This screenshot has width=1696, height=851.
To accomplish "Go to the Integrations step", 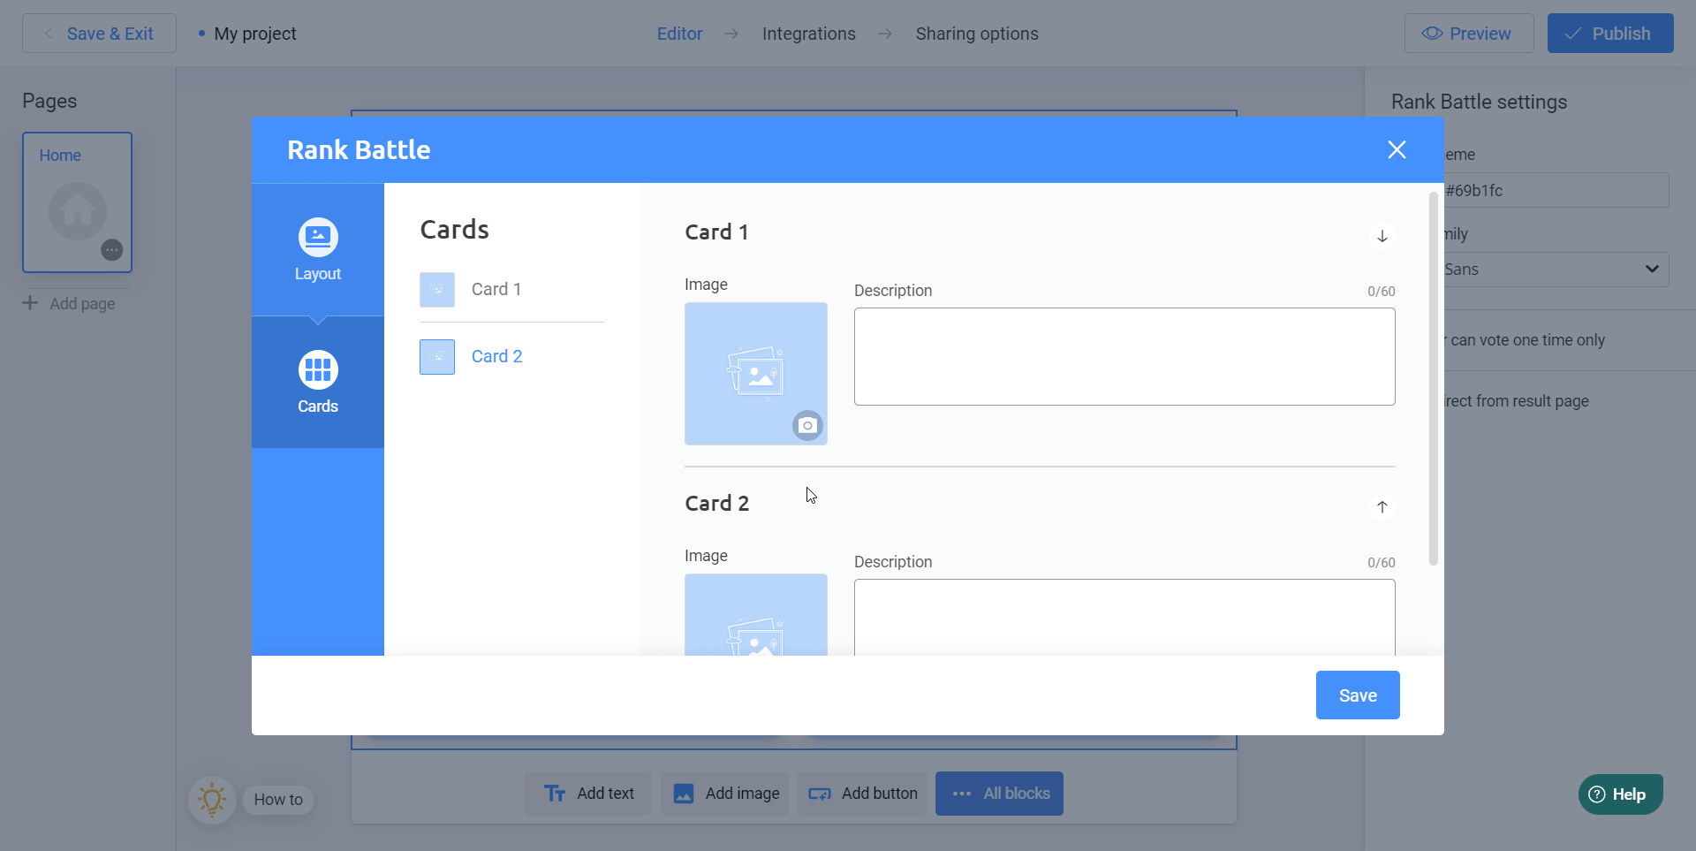I will [x=808, y=34].
